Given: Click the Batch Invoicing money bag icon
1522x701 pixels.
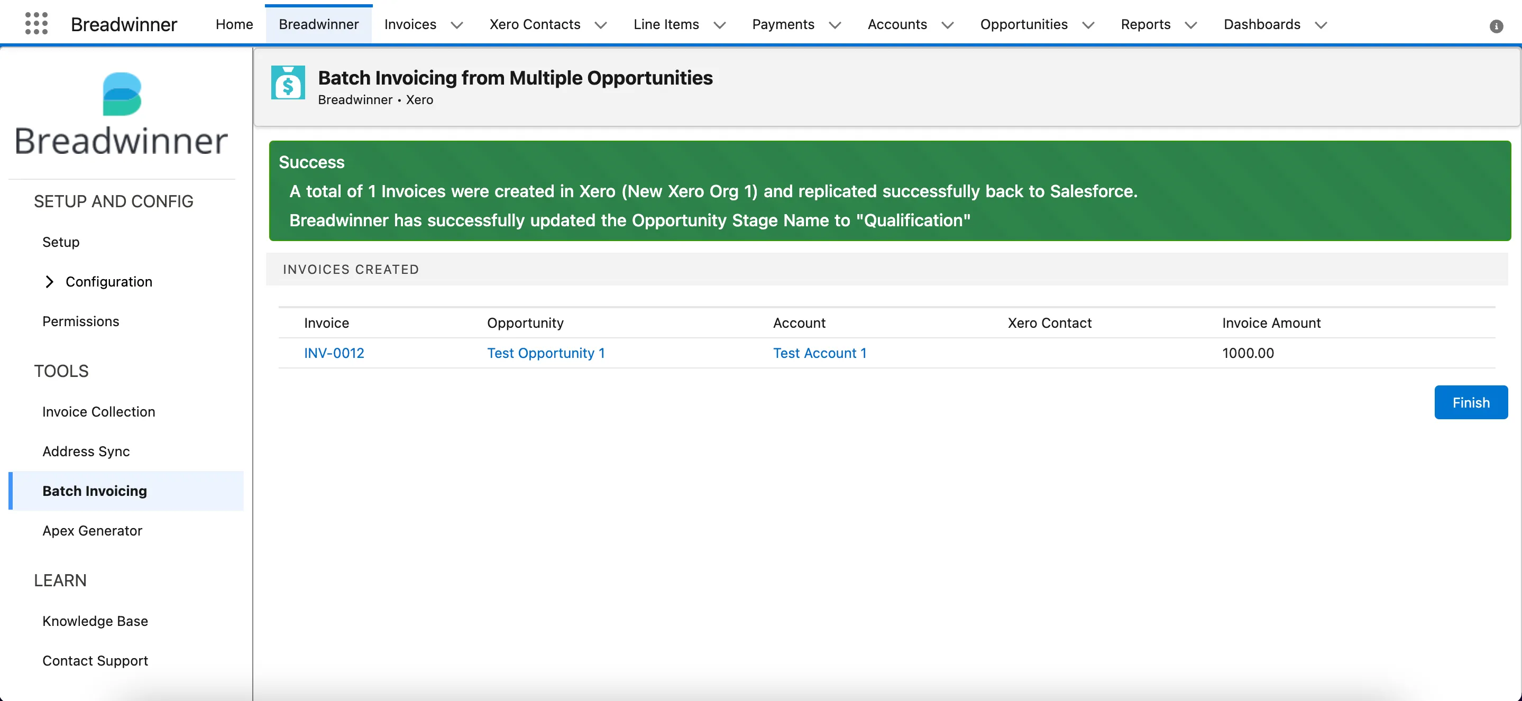Looking at the screenshot, I should point(288,82).
